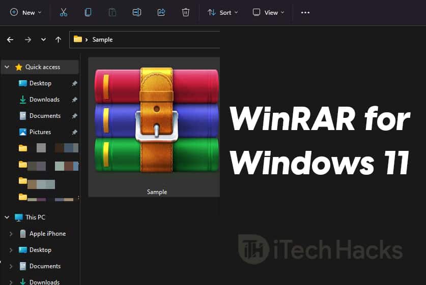Click the Copy icon in toolbar
Screen dimensions: 426x285
[88, 12]
